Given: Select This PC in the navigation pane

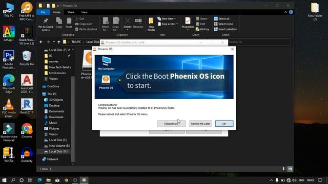Looking at the screenshot, I should coord(50,94).
